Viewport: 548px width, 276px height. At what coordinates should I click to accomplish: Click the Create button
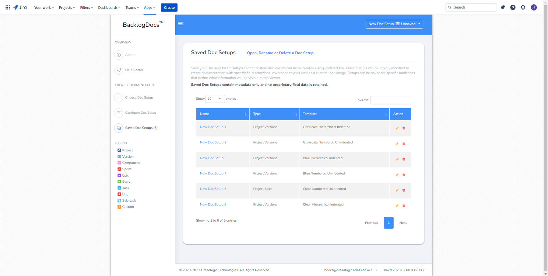click(x=169, y=7)
